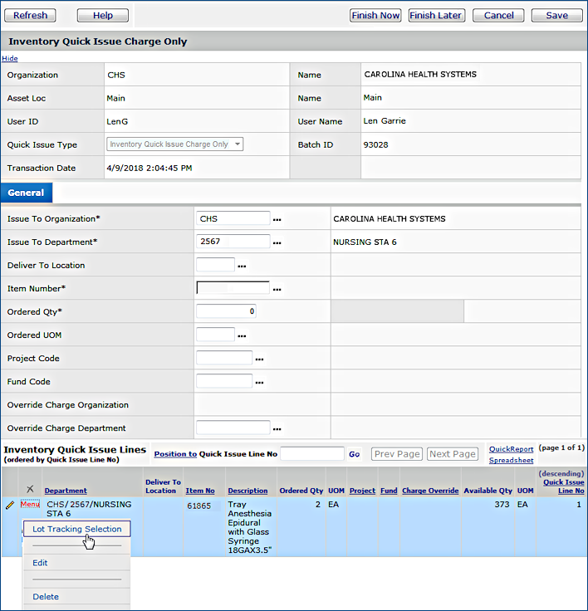Choose Delete from the context menu
This screenshot has width=588, height=611.
46,596
